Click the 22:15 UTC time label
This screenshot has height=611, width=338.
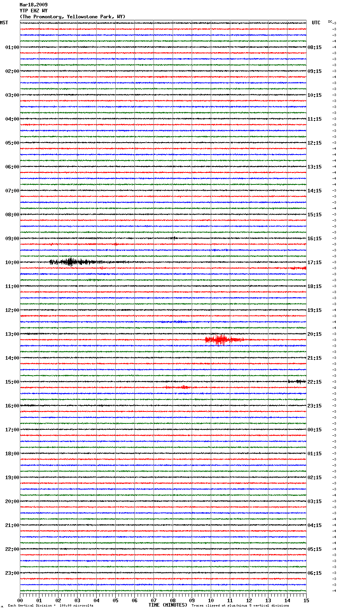(x=315, y=382)
